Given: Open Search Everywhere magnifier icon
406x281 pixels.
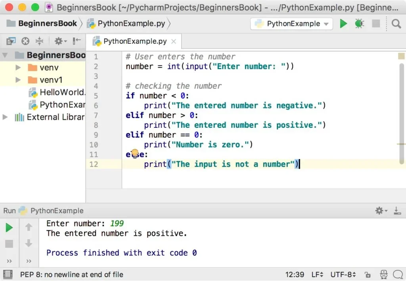Looking at the screenshot, I should pos(396,24).
